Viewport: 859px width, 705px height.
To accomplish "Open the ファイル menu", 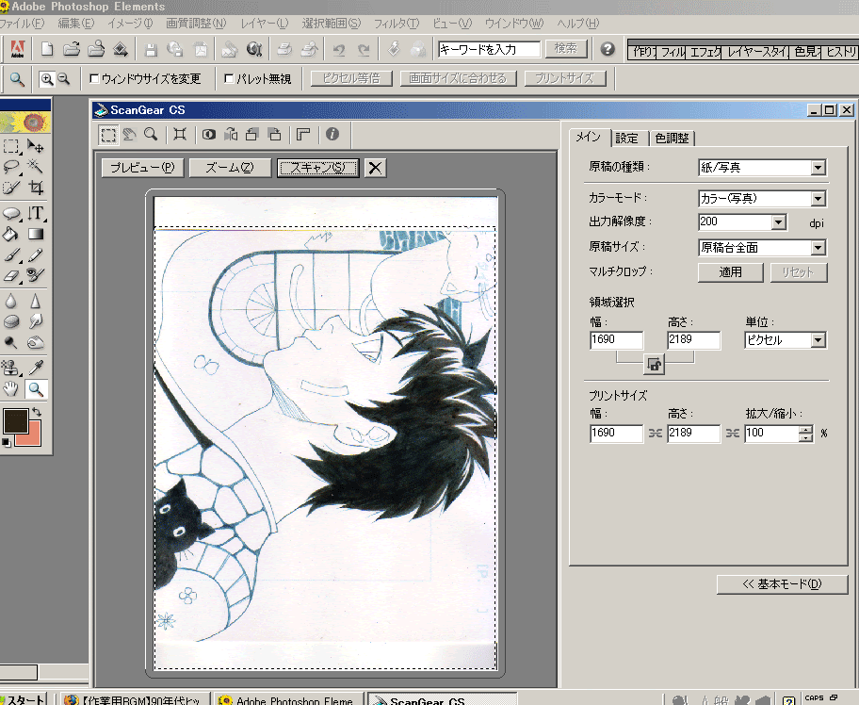I will click(x=22, y=24).
